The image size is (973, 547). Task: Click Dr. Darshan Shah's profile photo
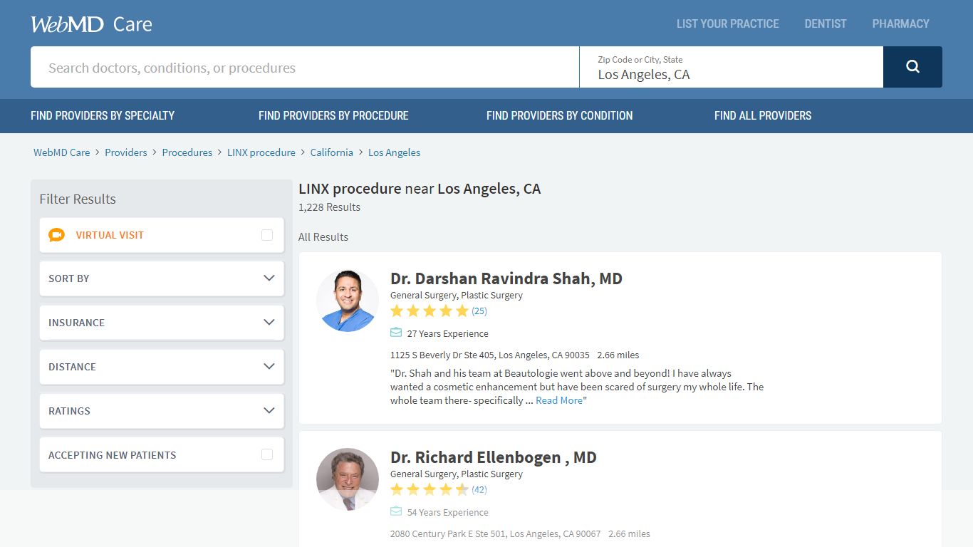coord(348,301)
